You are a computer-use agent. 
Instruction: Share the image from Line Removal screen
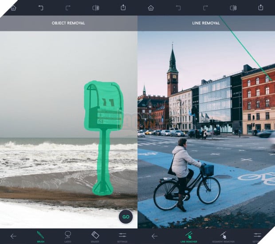[261, 8]
